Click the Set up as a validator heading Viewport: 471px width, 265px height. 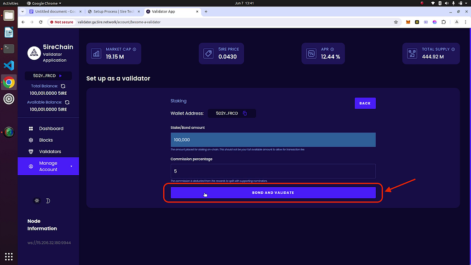[x=118, y=78]
